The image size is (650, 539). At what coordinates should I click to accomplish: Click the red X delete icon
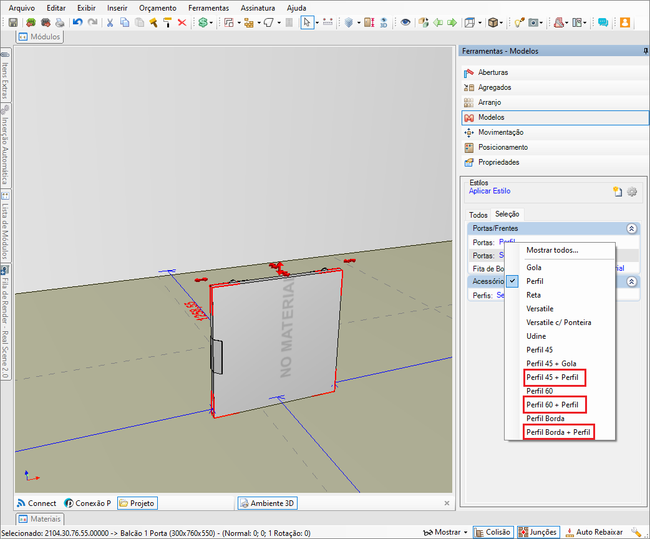182,22
